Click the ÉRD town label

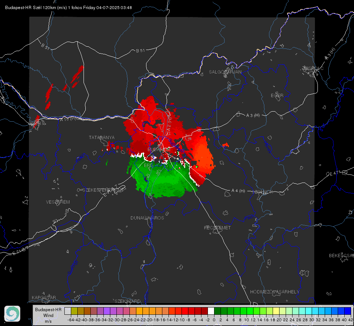[x=148, y=166]
